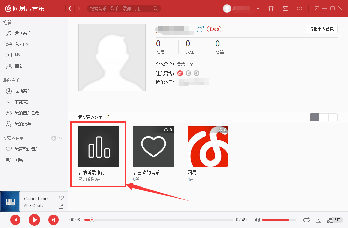The width and height of the screenshot is (348, 228).
Task: Open the Weibo social network icon
Action: click(x=180, y=73)
